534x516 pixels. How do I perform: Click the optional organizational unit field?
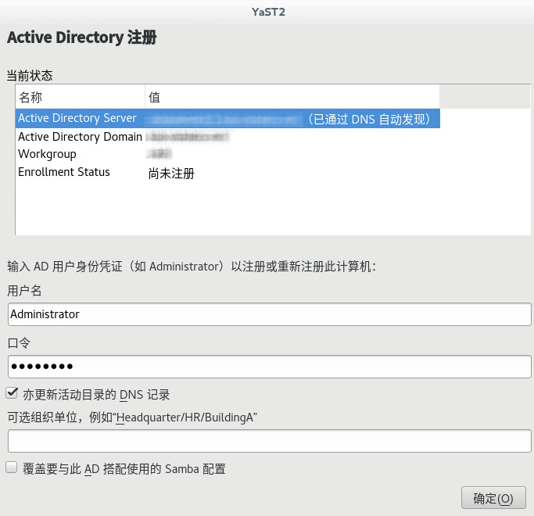270,441
